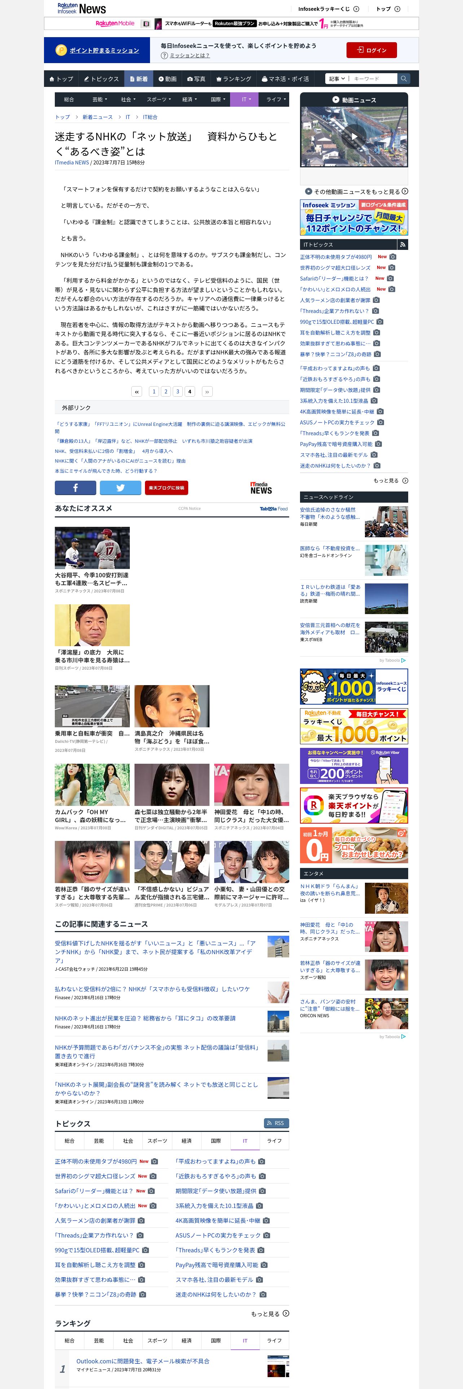
Task: Click the red ログイン button
Action: pos(371,50)
